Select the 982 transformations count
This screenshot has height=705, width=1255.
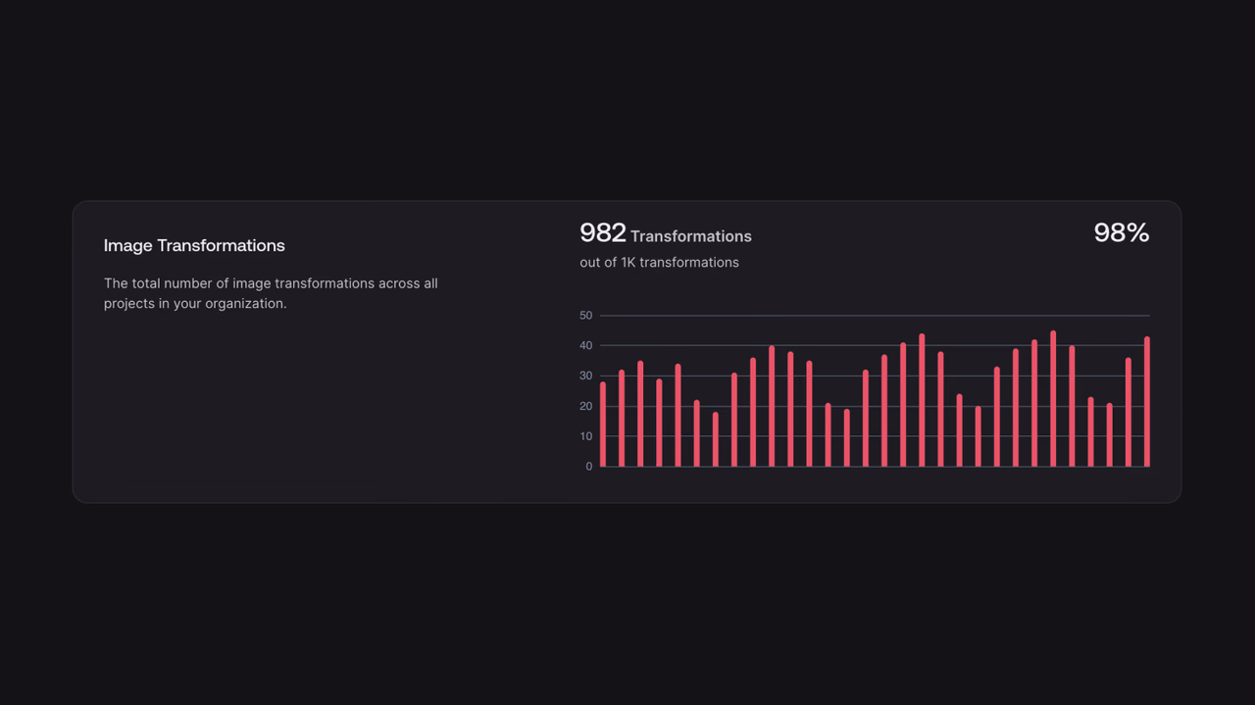click(603, 232)
